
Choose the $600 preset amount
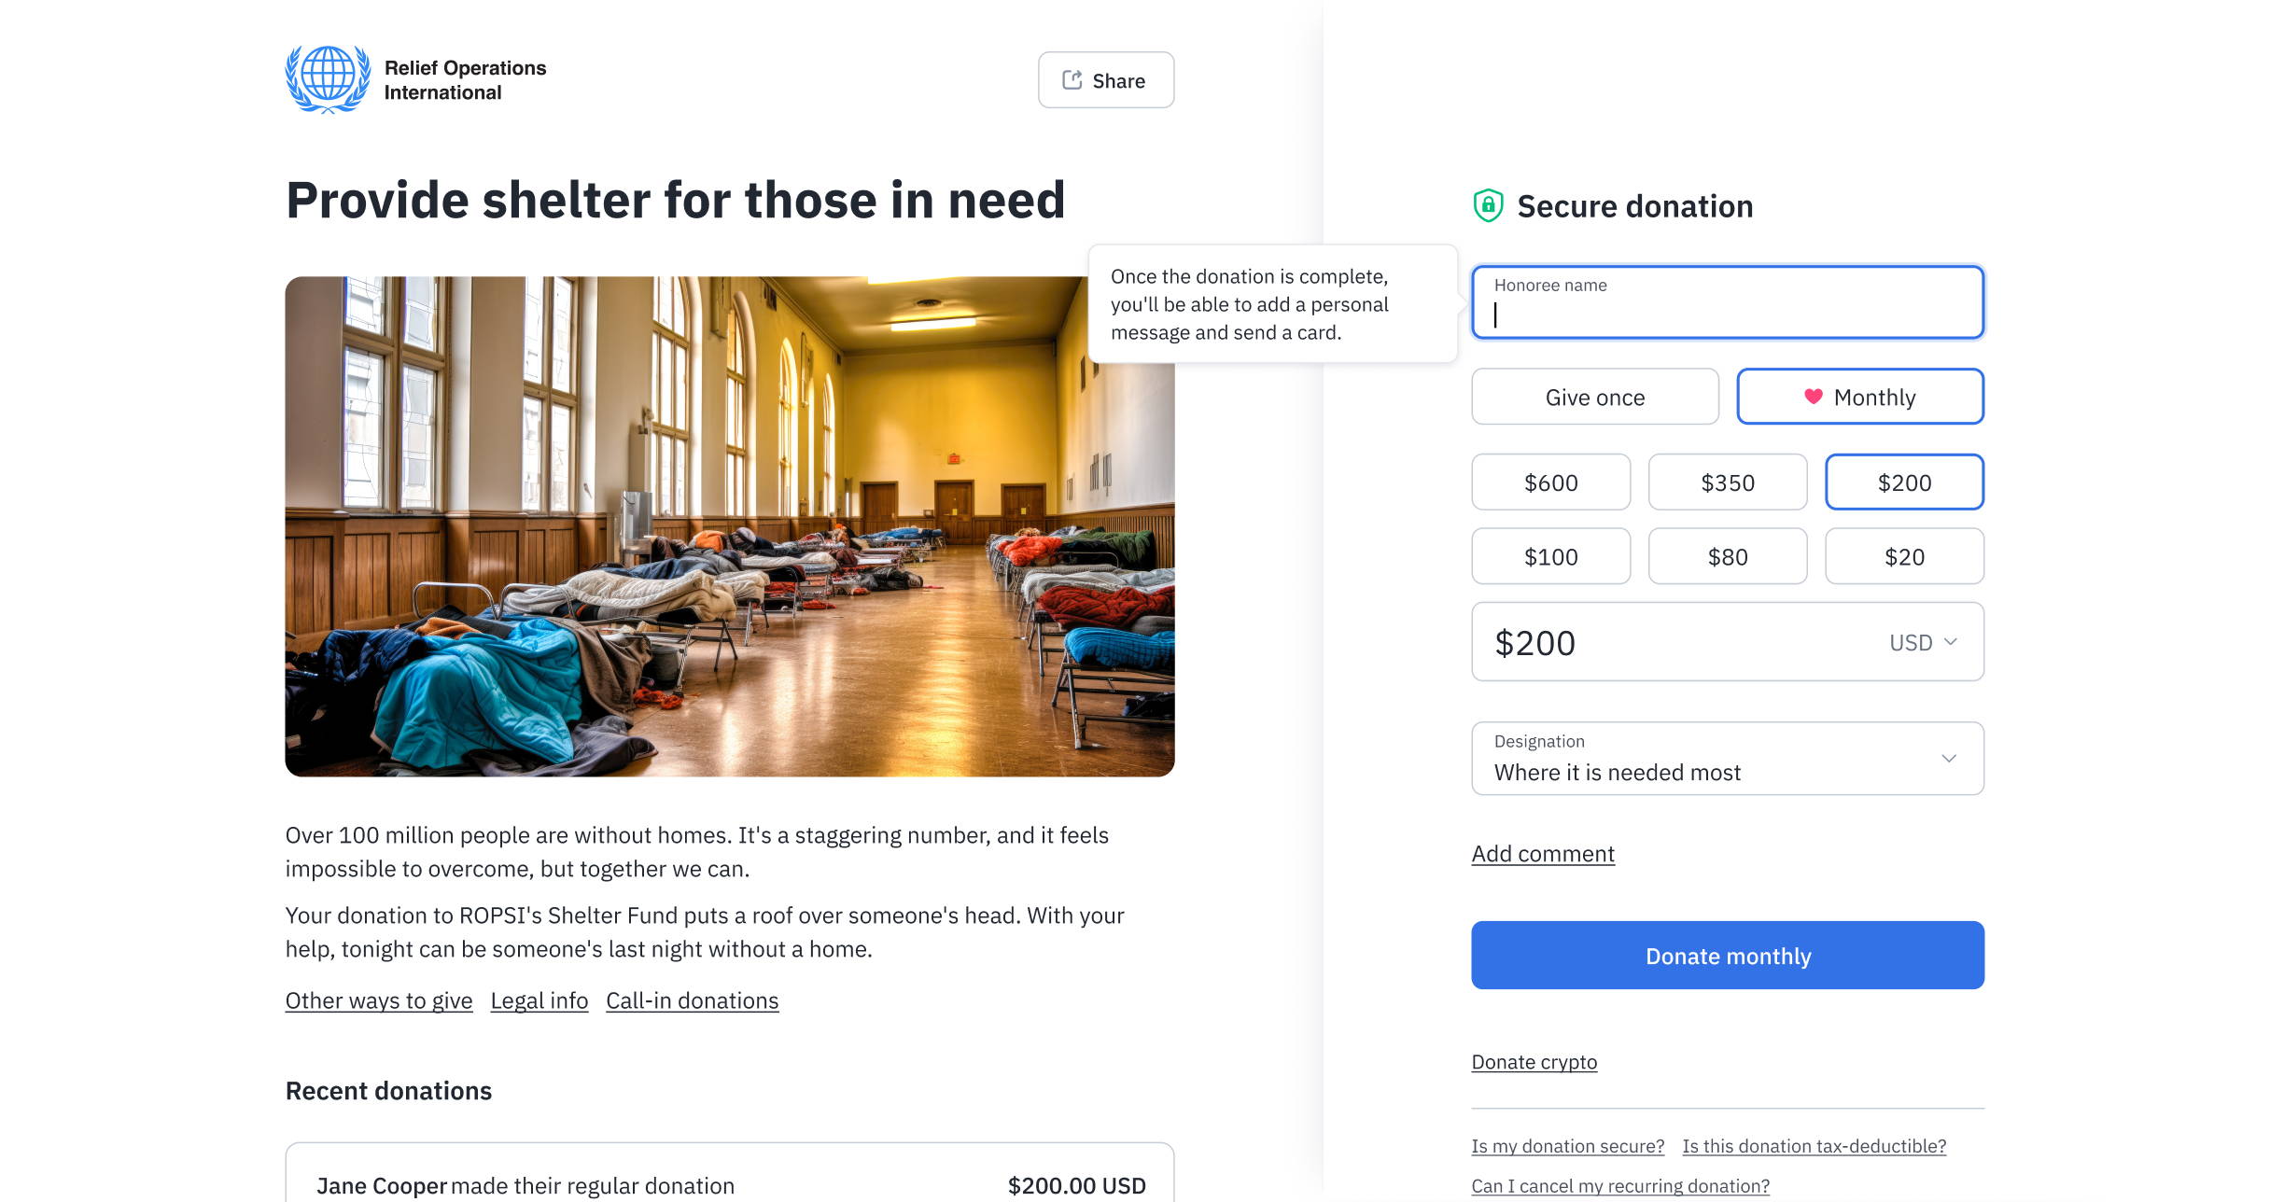click(1550, 482)
